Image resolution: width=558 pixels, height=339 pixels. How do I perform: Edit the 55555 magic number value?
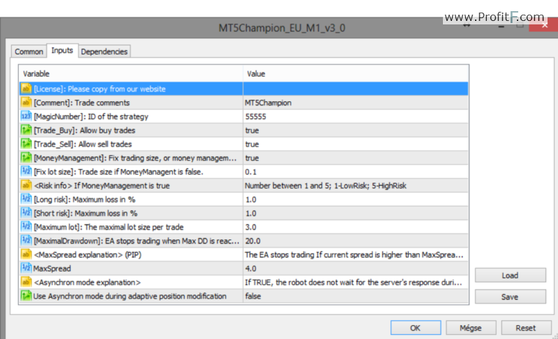pyautogui.click(x=356, y=116)
